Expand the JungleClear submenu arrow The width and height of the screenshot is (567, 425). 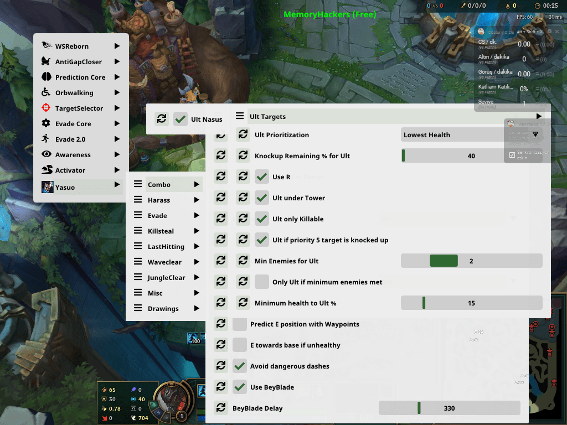tap(197, 277)
